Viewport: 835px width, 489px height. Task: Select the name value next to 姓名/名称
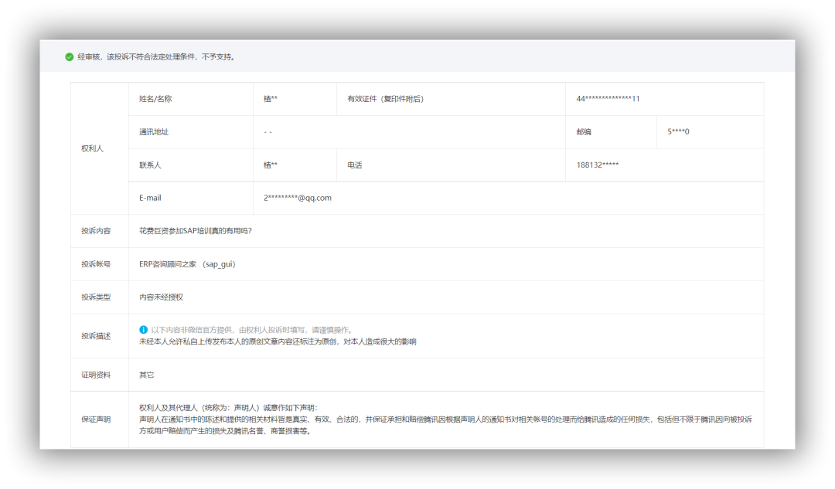(271, 99)
